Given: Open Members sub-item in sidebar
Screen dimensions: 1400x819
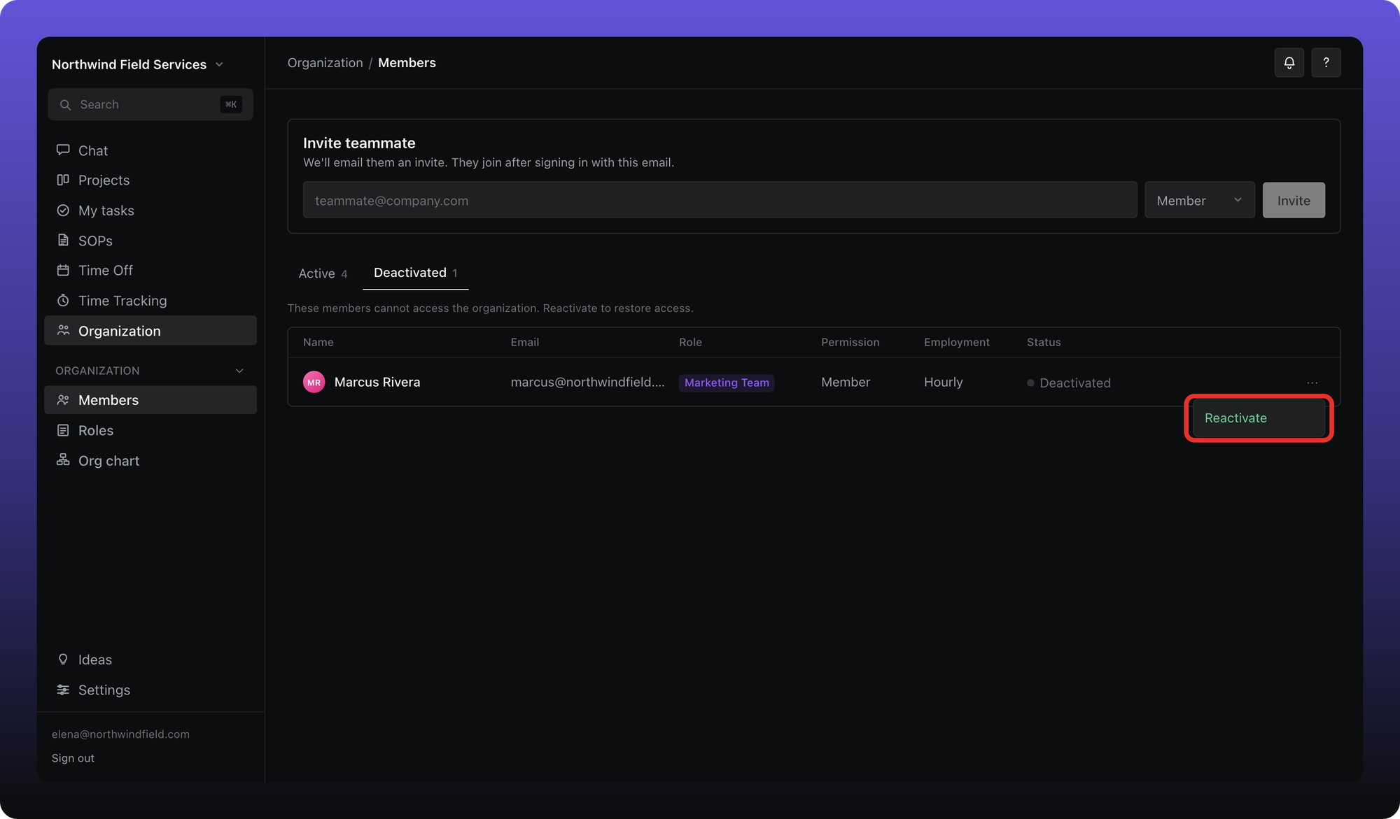Looking at the screenshot, I should point(150,400).
